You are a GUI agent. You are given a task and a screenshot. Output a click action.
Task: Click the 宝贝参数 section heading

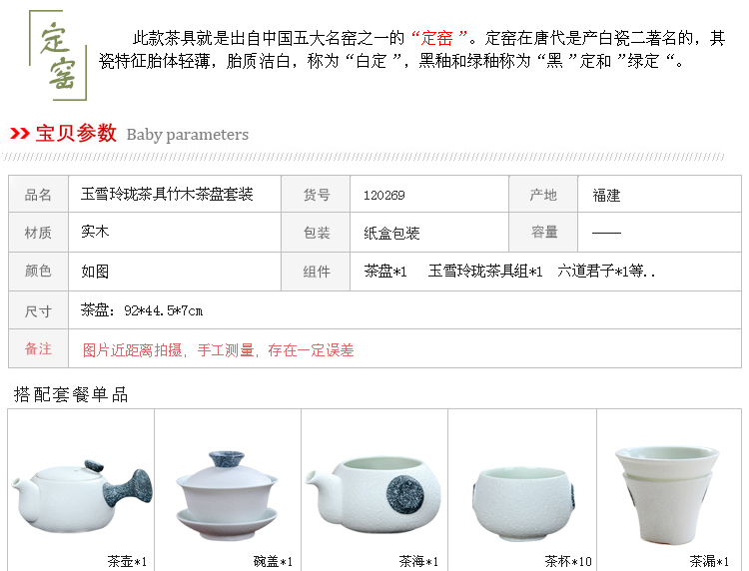point(76,133)
